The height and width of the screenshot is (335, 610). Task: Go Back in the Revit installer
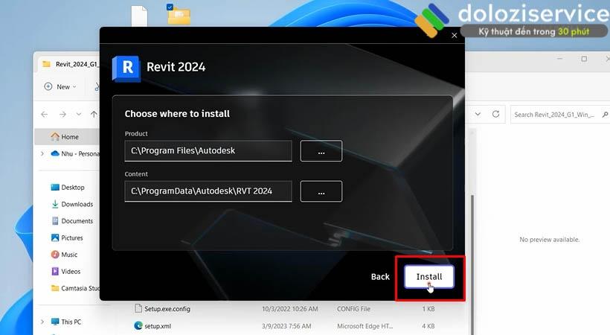(380, 277)
